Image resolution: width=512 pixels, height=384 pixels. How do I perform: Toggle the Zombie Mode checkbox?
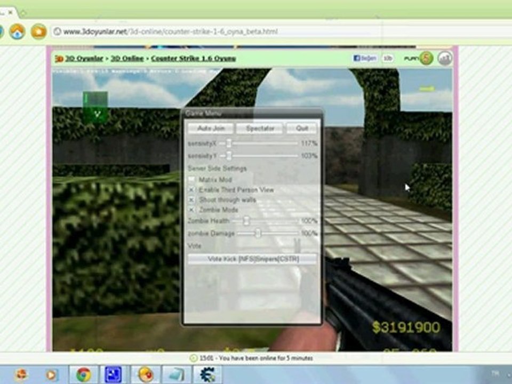(191, 210)
